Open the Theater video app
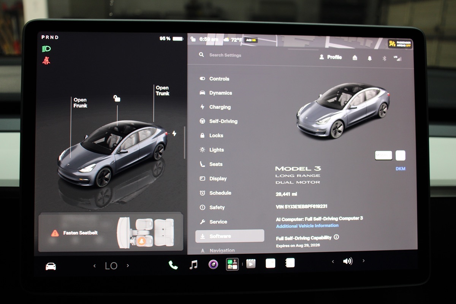 coord(251,263)
